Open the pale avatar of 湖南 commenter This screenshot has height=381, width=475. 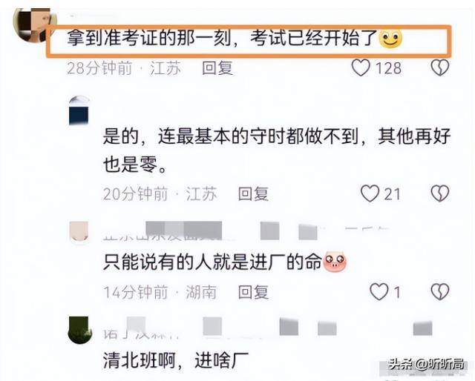(79, 231)
